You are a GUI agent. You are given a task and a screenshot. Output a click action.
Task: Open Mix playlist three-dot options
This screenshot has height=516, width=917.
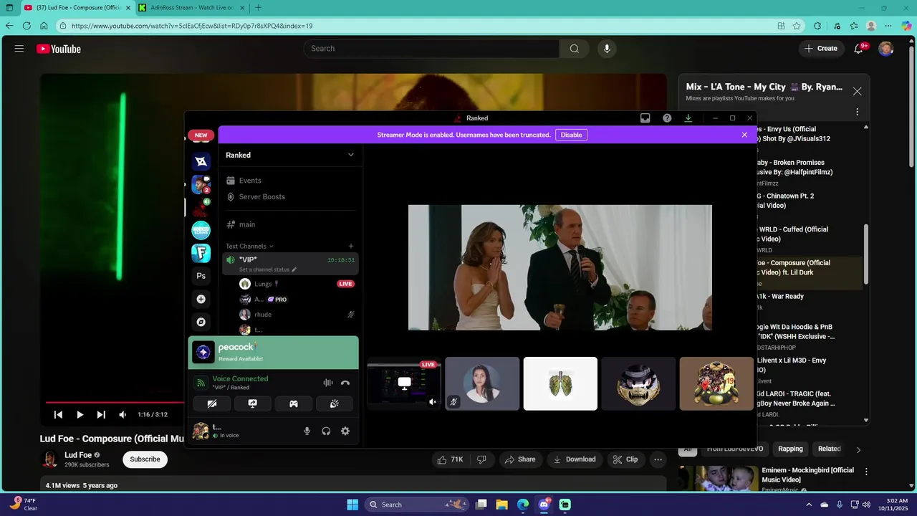tap(857, 112)
